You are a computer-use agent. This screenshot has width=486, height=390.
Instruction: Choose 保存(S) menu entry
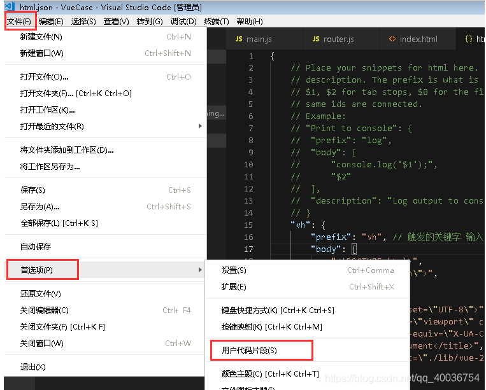tap(105, 190)
